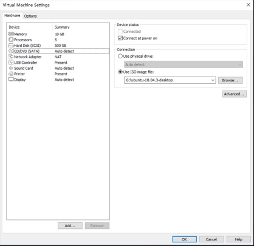Select the Processors row text
This screenshot has width=254, height=246.
[23, 39]
